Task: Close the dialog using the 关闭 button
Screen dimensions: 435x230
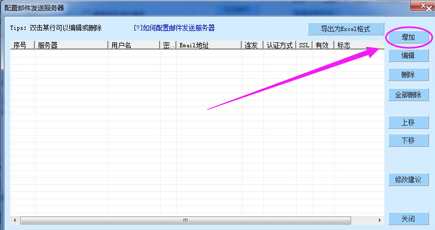Action: pos(408,219)
